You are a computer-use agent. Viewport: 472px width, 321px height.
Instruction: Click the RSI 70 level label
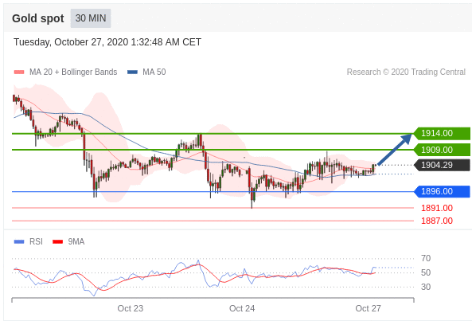click(x=426, y=258)
